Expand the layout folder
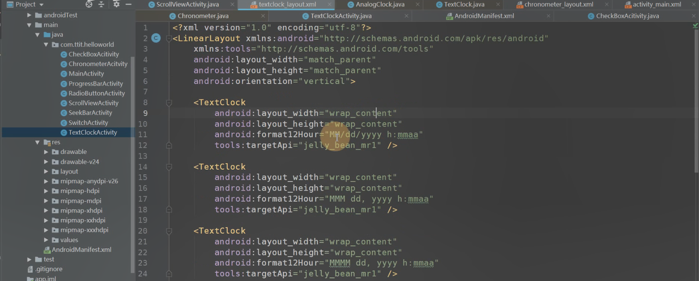This screenshot has width=699, height=281. (x=46, y=172)
